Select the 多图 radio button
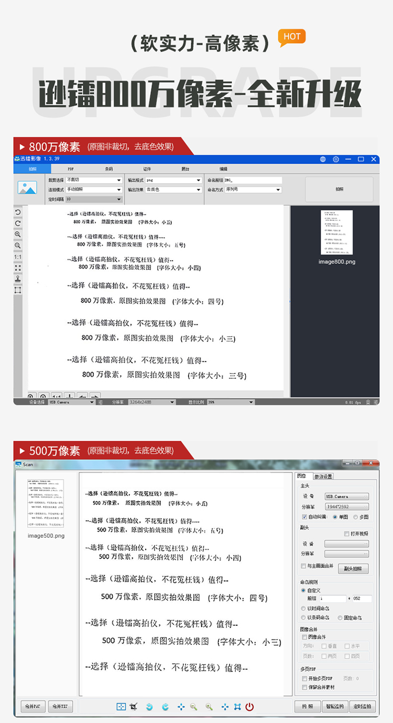 [x=355, y=517]
